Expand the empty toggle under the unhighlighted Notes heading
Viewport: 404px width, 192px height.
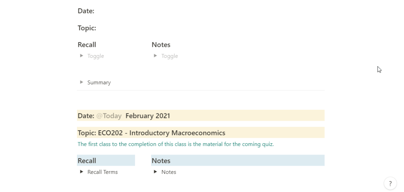click(x=155, y=56)
